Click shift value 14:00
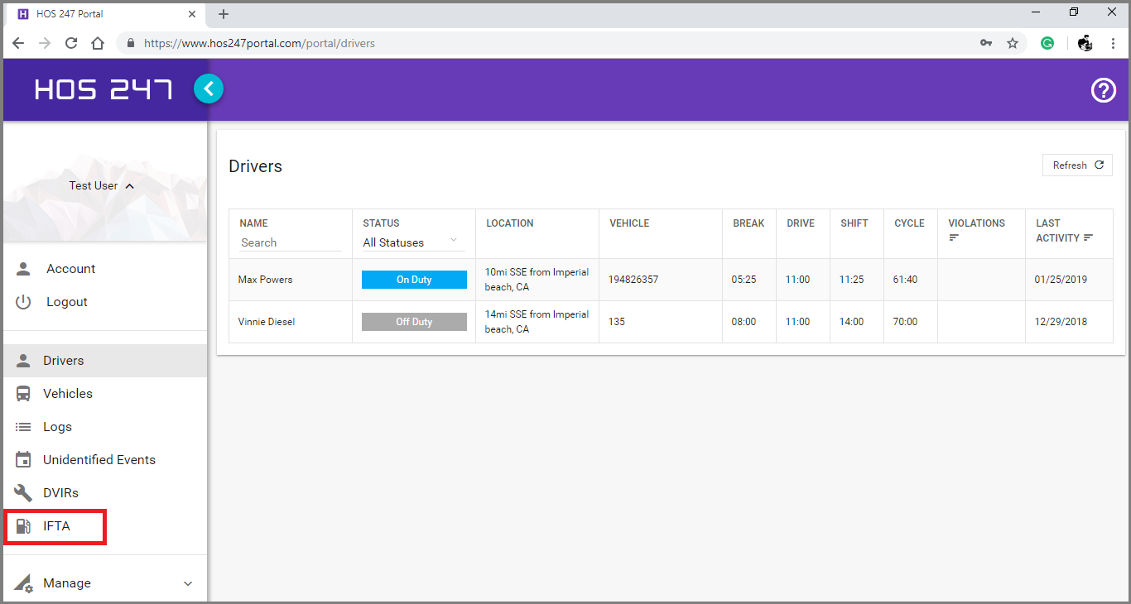The height and width of the screenshot is (604, 1131). tap(851, 322)
